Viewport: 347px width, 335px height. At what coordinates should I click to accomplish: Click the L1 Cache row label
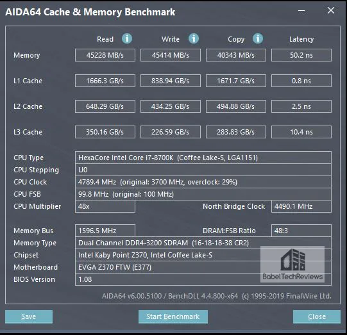coord(28,81)
